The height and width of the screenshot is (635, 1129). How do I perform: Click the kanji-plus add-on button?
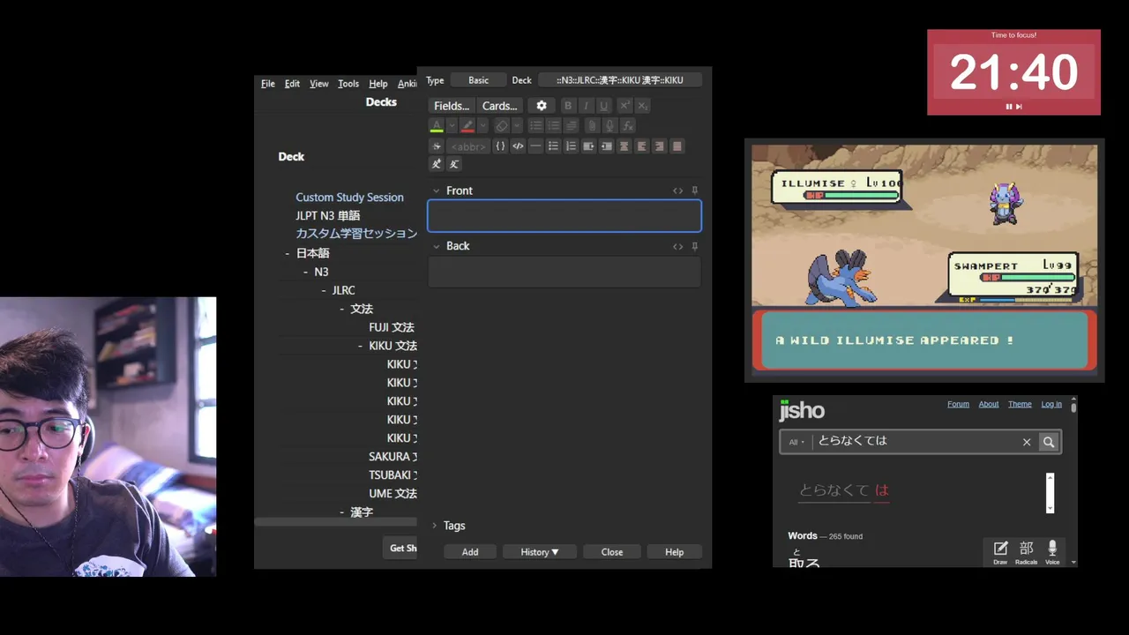(436, 164)
